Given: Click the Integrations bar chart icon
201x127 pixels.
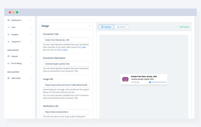Looking at the screenshot, I should (x=9, y=42).
